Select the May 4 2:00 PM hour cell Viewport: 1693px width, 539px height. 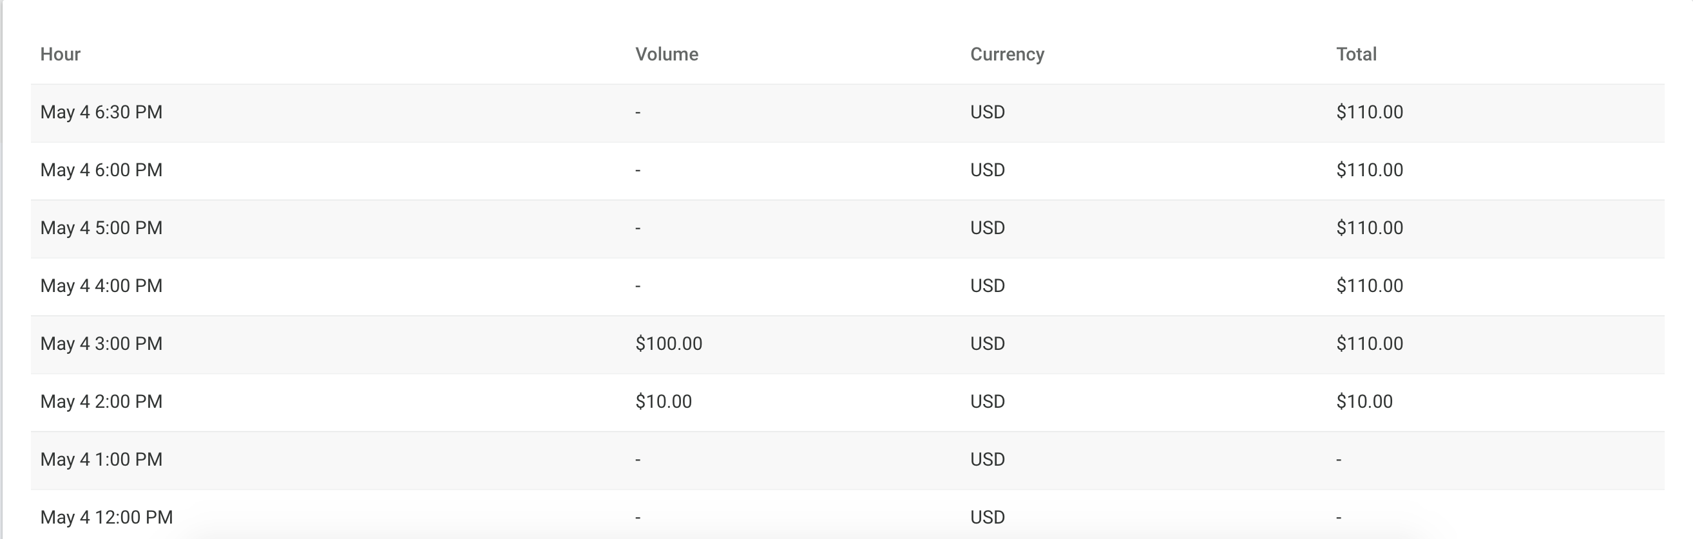pyautogui.click(x=101, y=401)
